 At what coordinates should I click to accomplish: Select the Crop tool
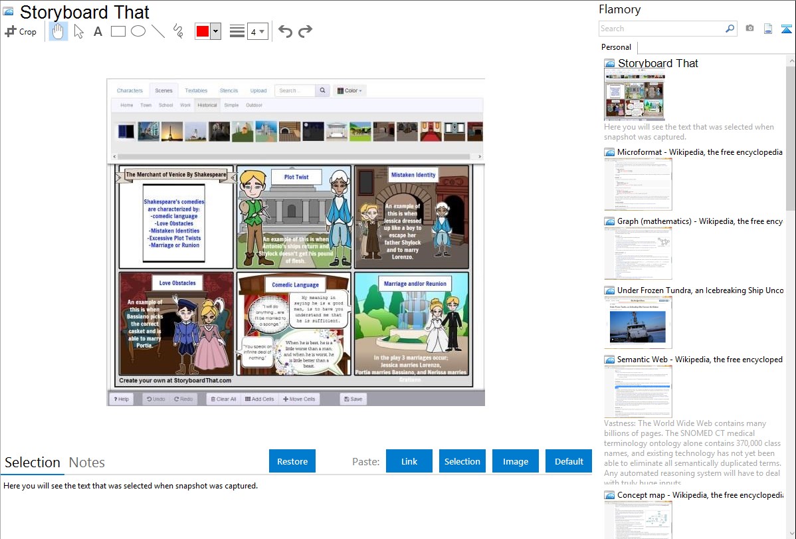21,31
